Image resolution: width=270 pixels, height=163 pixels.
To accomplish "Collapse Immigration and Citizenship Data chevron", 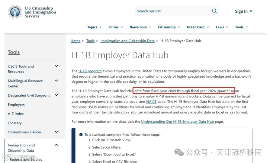I will point(56,145).
